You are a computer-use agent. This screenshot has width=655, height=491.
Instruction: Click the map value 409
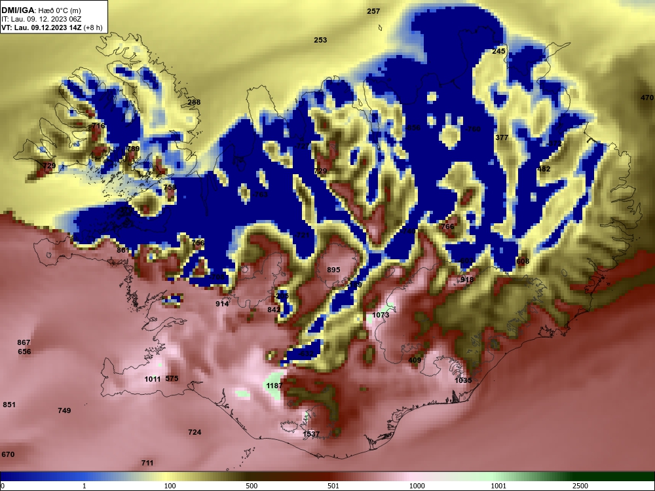coord(415,360)
